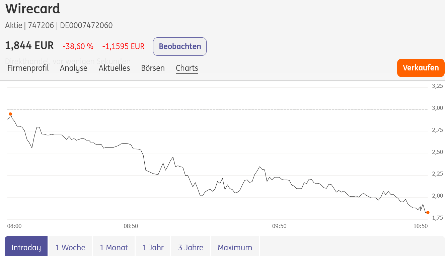
Task: Click the -1,1595 EUR change value
Action: 123,46
